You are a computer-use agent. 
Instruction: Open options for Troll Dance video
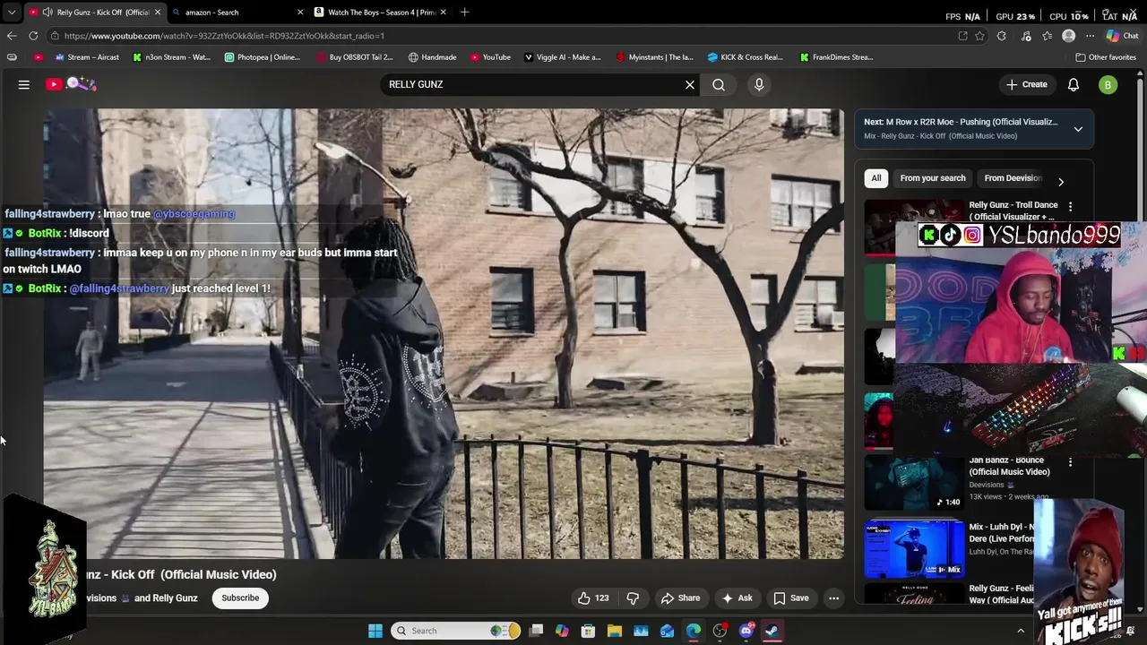coord(1070,206)
